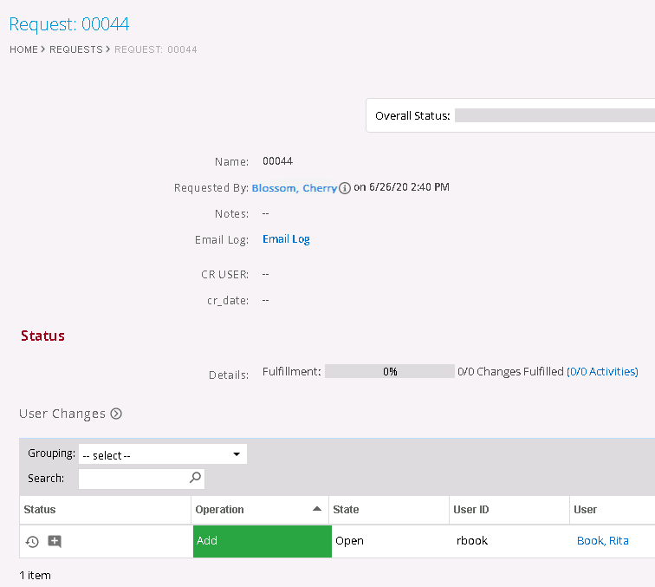Screen dimensions: 655x587
Task: Click into the Search text field
Action: click(133, 479)
